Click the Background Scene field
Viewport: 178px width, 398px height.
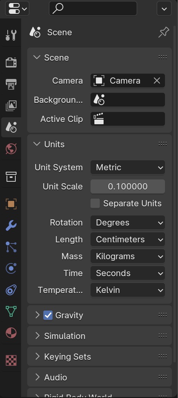click(128, 100)
